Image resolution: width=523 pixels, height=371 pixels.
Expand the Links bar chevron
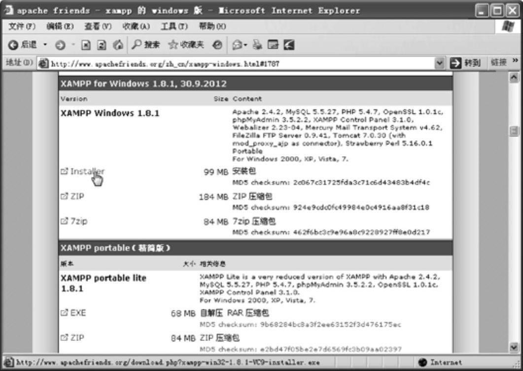tap(515, 60)
